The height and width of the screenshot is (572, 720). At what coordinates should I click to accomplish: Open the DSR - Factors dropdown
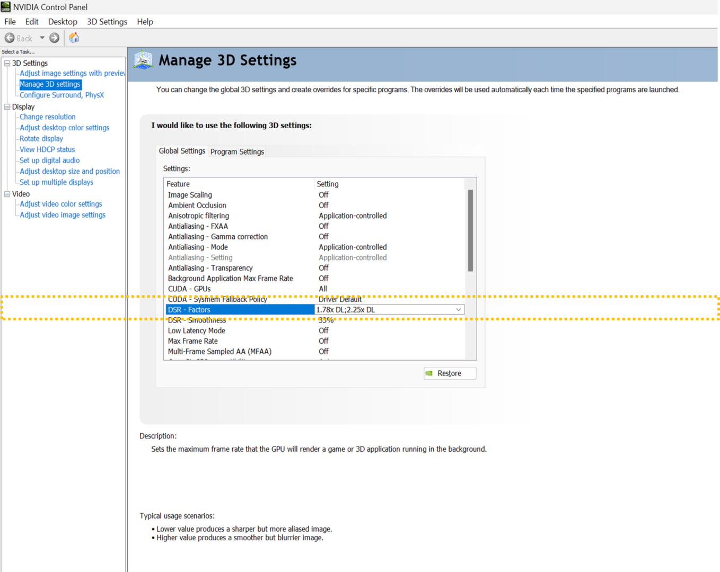458,310
